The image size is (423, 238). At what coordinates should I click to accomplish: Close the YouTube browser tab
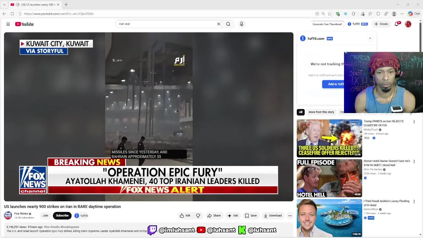click(x=58, y=5)
